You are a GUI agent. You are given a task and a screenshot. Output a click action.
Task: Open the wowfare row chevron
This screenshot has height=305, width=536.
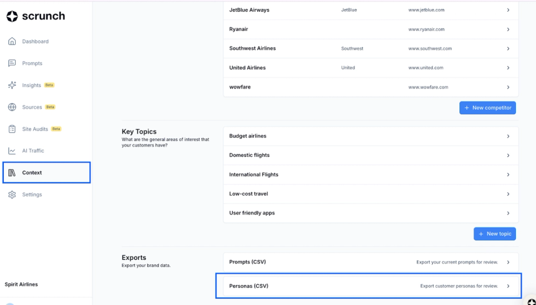(508, 87)
